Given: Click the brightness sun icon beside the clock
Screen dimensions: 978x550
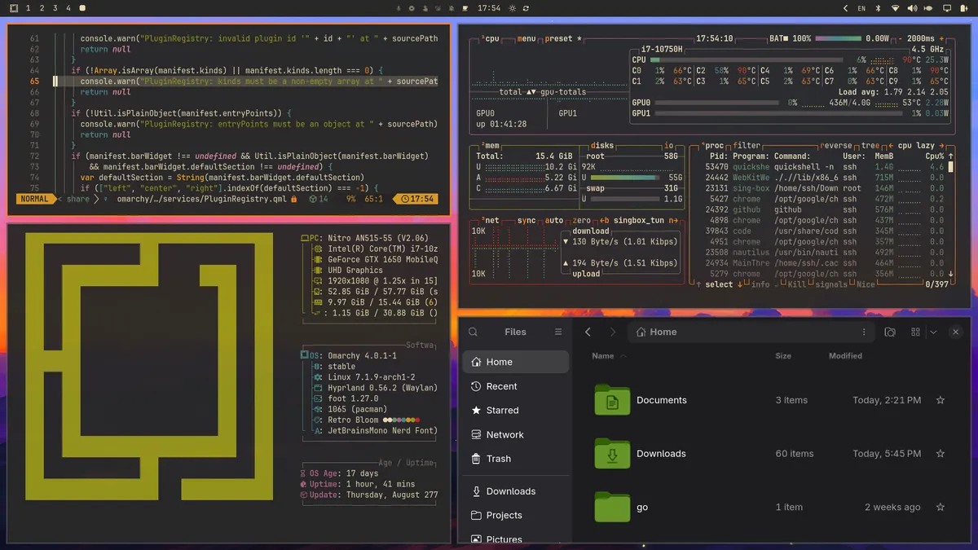Looking at the screenshot, I should pyautogui.click(x=512, y=8).
